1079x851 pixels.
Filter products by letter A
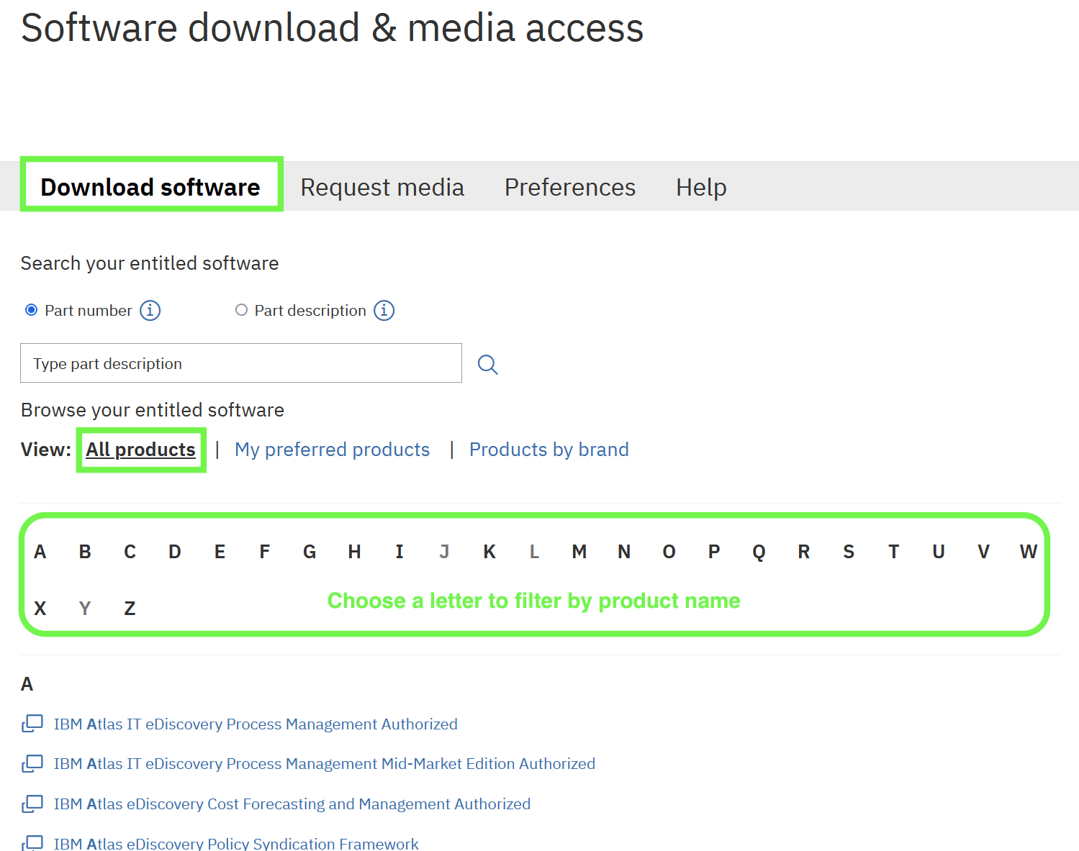coord(40,552)
